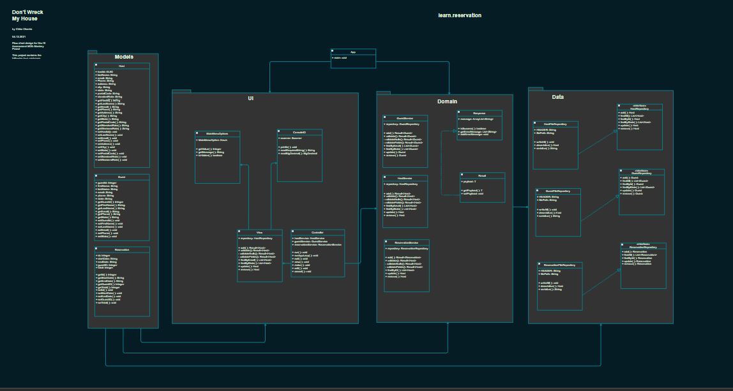Click the class icon of the Controller class

point(292,232)
